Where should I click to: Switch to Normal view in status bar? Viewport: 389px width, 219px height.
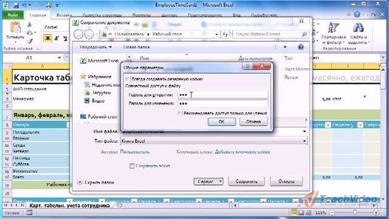pos(294,212)
